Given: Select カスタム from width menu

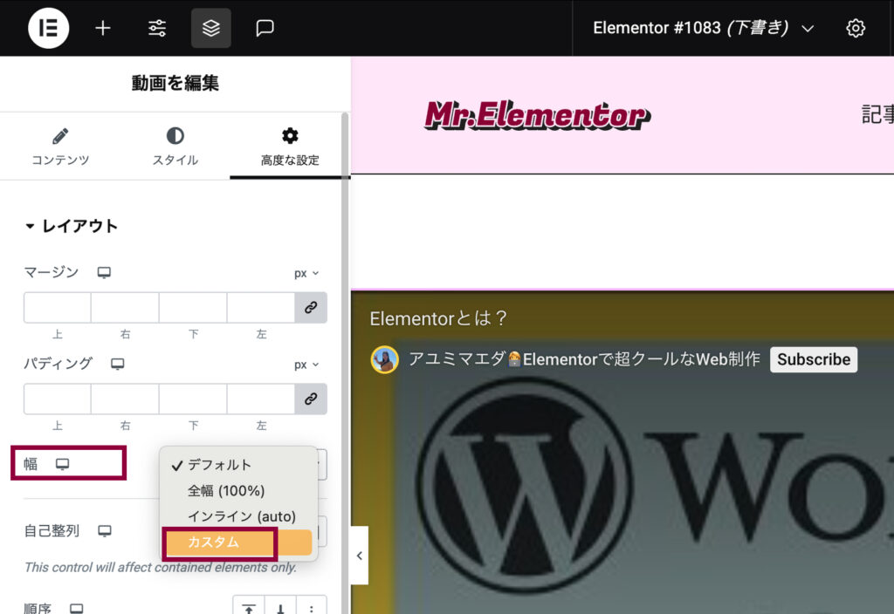Looking at the screenshot, I should tap(214, 542).
